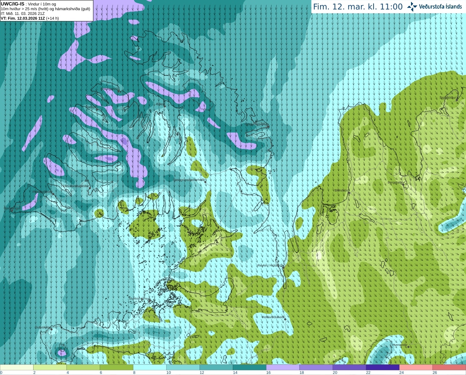Click the Bíldudalsflugvöllur station label

click(76, 186)
